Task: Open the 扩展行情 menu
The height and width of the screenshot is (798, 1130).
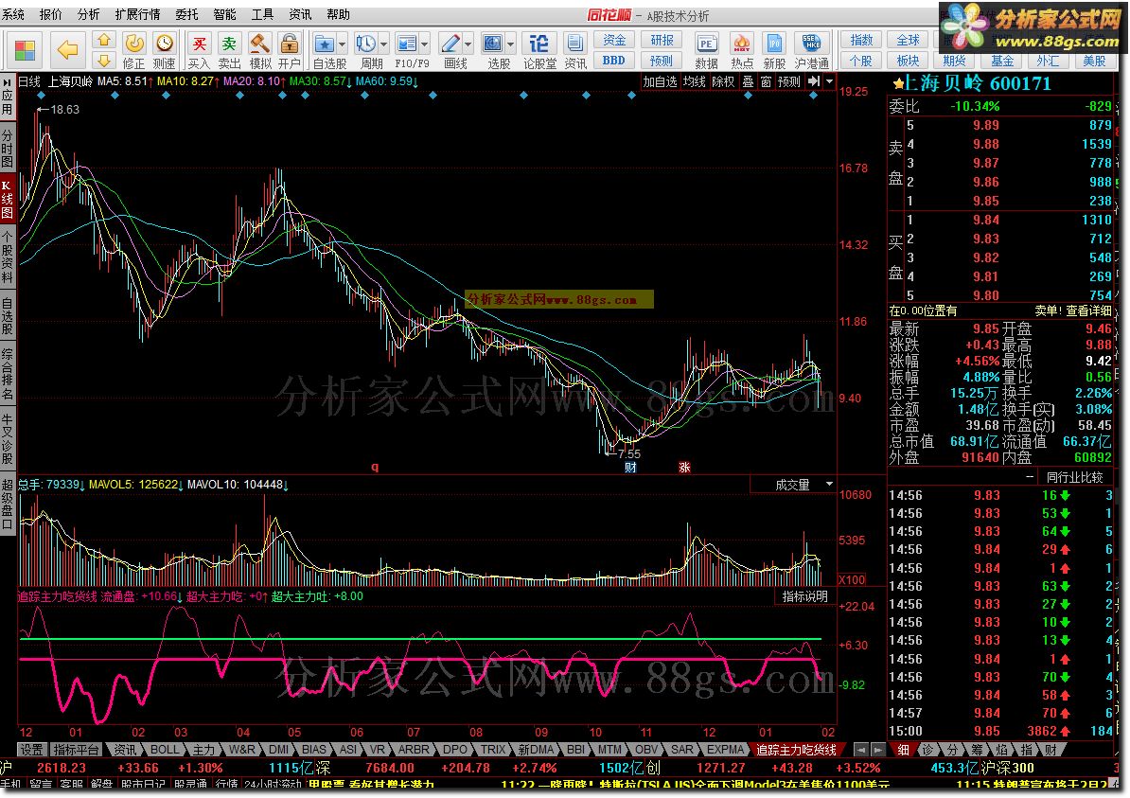Action: [137, 14]
